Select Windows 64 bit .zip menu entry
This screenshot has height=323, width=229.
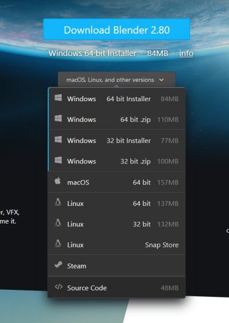point(117,119)
